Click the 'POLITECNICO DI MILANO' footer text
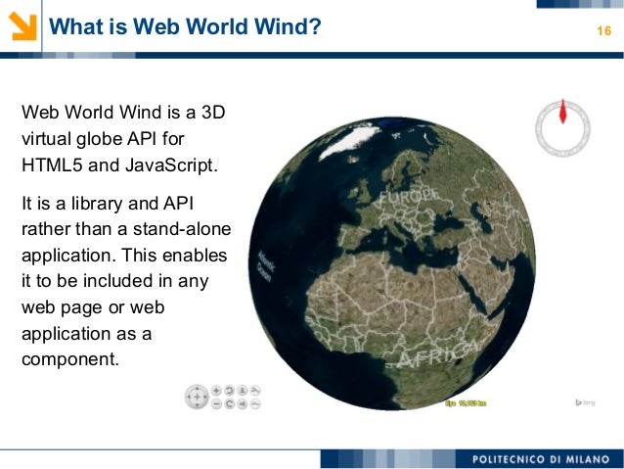The height and width of the screenshot is (469, 624). coord(541,459)
